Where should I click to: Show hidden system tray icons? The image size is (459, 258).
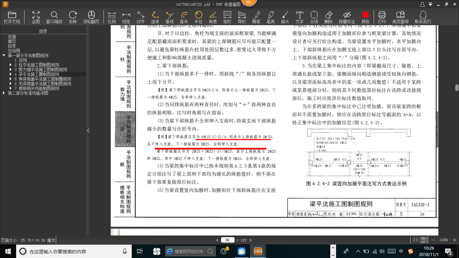click(x=358, y=251)
